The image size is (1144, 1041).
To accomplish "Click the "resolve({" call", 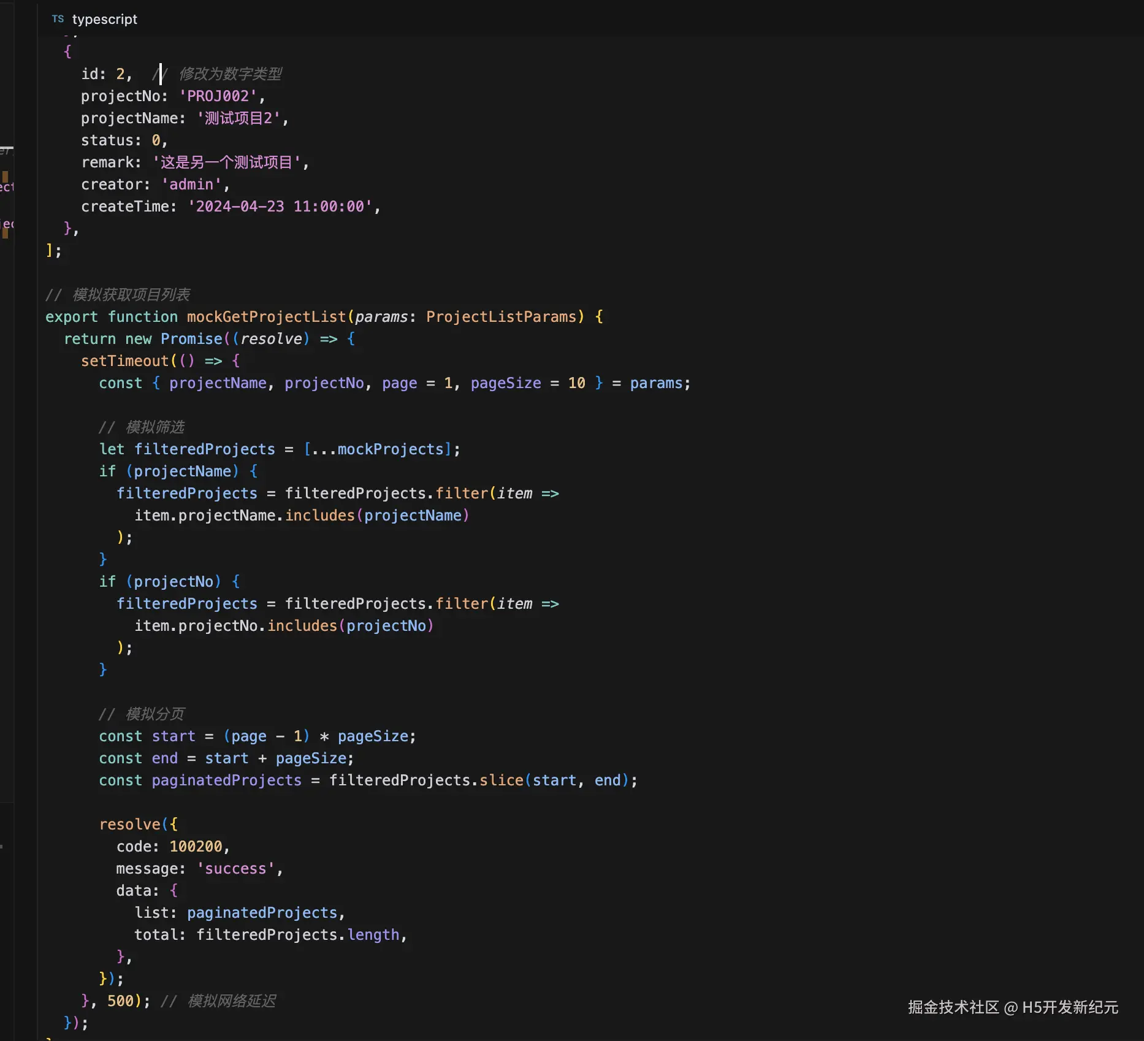I will 139,825.
